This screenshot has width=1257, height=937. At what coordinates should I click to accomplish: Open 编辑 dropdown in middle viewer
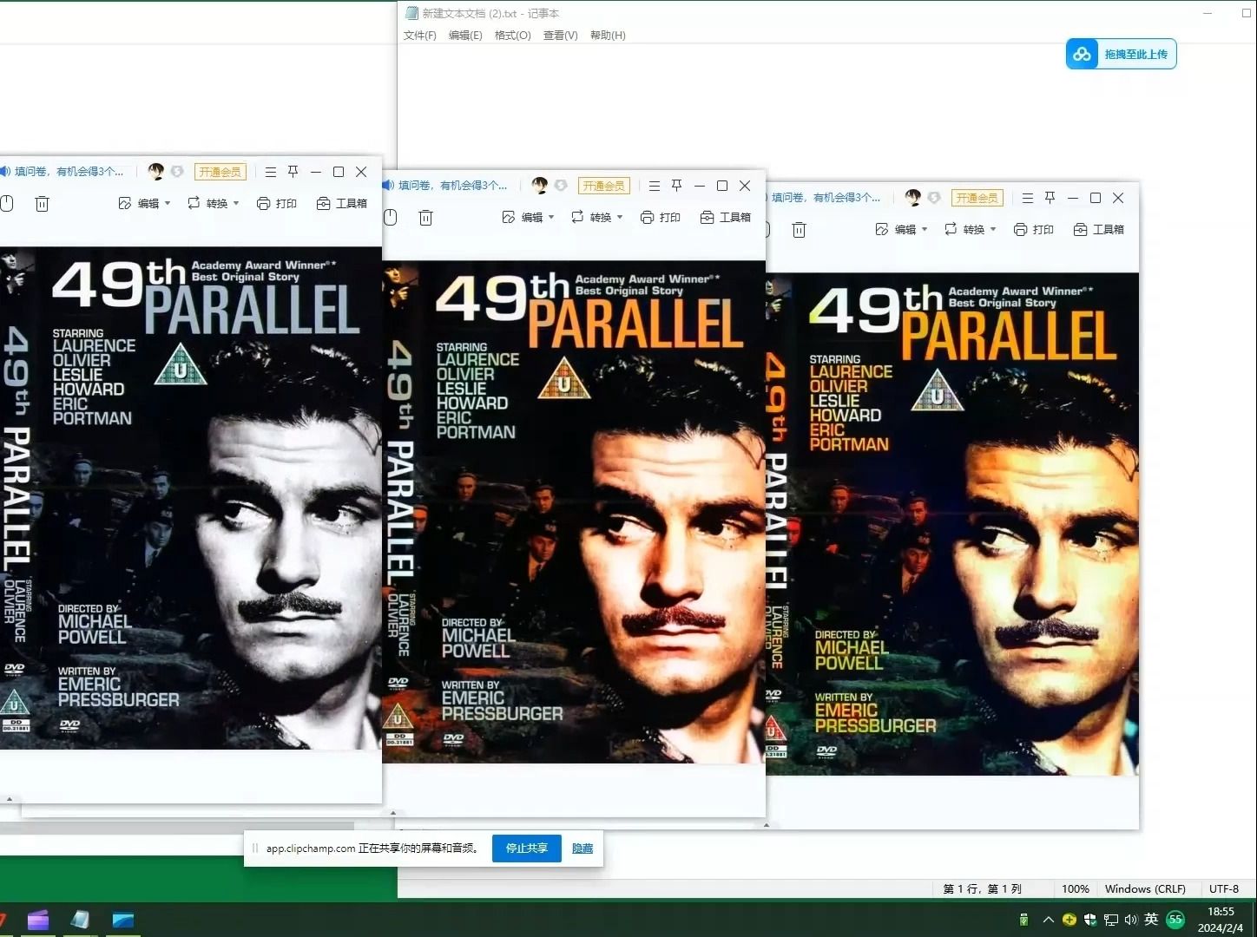528,217
